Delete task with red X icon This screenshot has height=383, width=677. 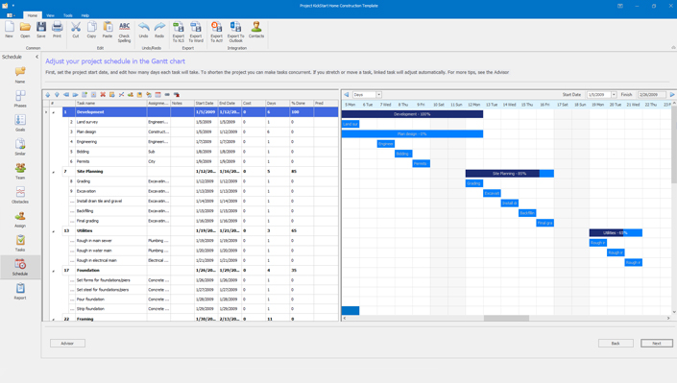pos(103,95)
